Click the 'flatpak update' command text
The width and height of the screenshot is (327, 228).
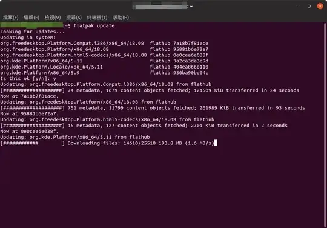(94, 25)
